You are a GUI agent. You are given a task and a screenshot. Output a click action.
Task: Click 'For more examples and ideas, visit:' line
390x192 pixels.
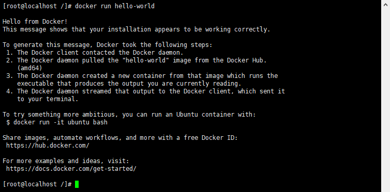pyautogui.click(x=66, y=161)
